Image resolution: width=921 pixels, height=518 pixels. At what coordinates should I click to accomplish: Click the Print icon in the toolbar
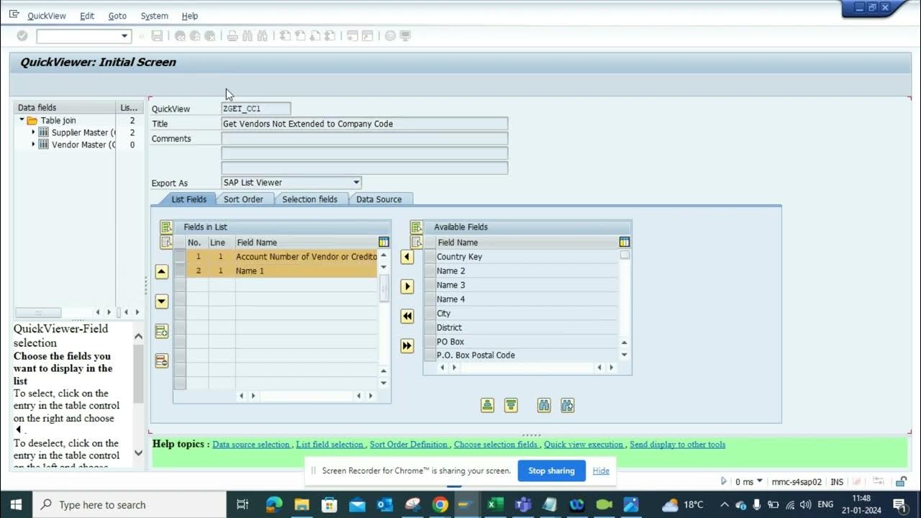click(x=232, y=35)
